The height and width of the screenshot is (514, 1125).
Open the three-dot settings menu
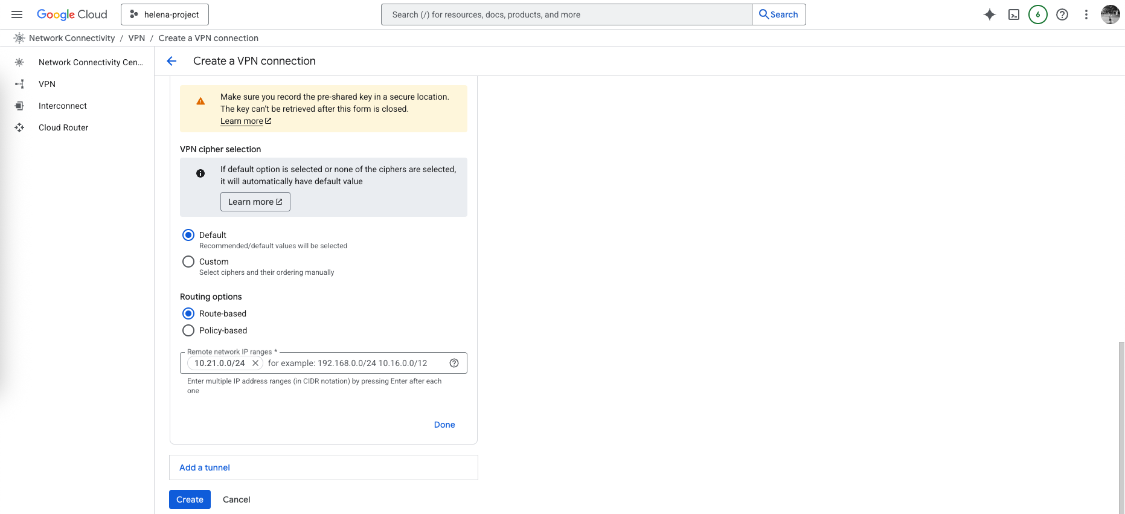[x=1086, y=14]
